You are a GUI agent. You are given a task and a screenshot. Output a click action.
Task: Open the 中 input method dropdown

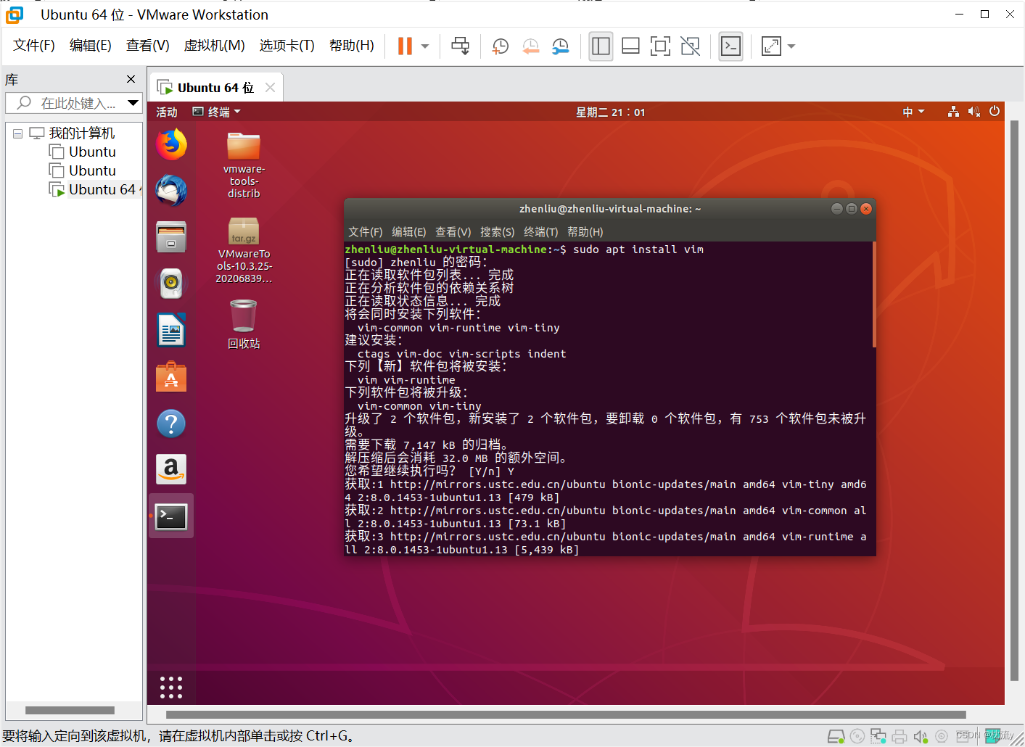tap(913, 112)
